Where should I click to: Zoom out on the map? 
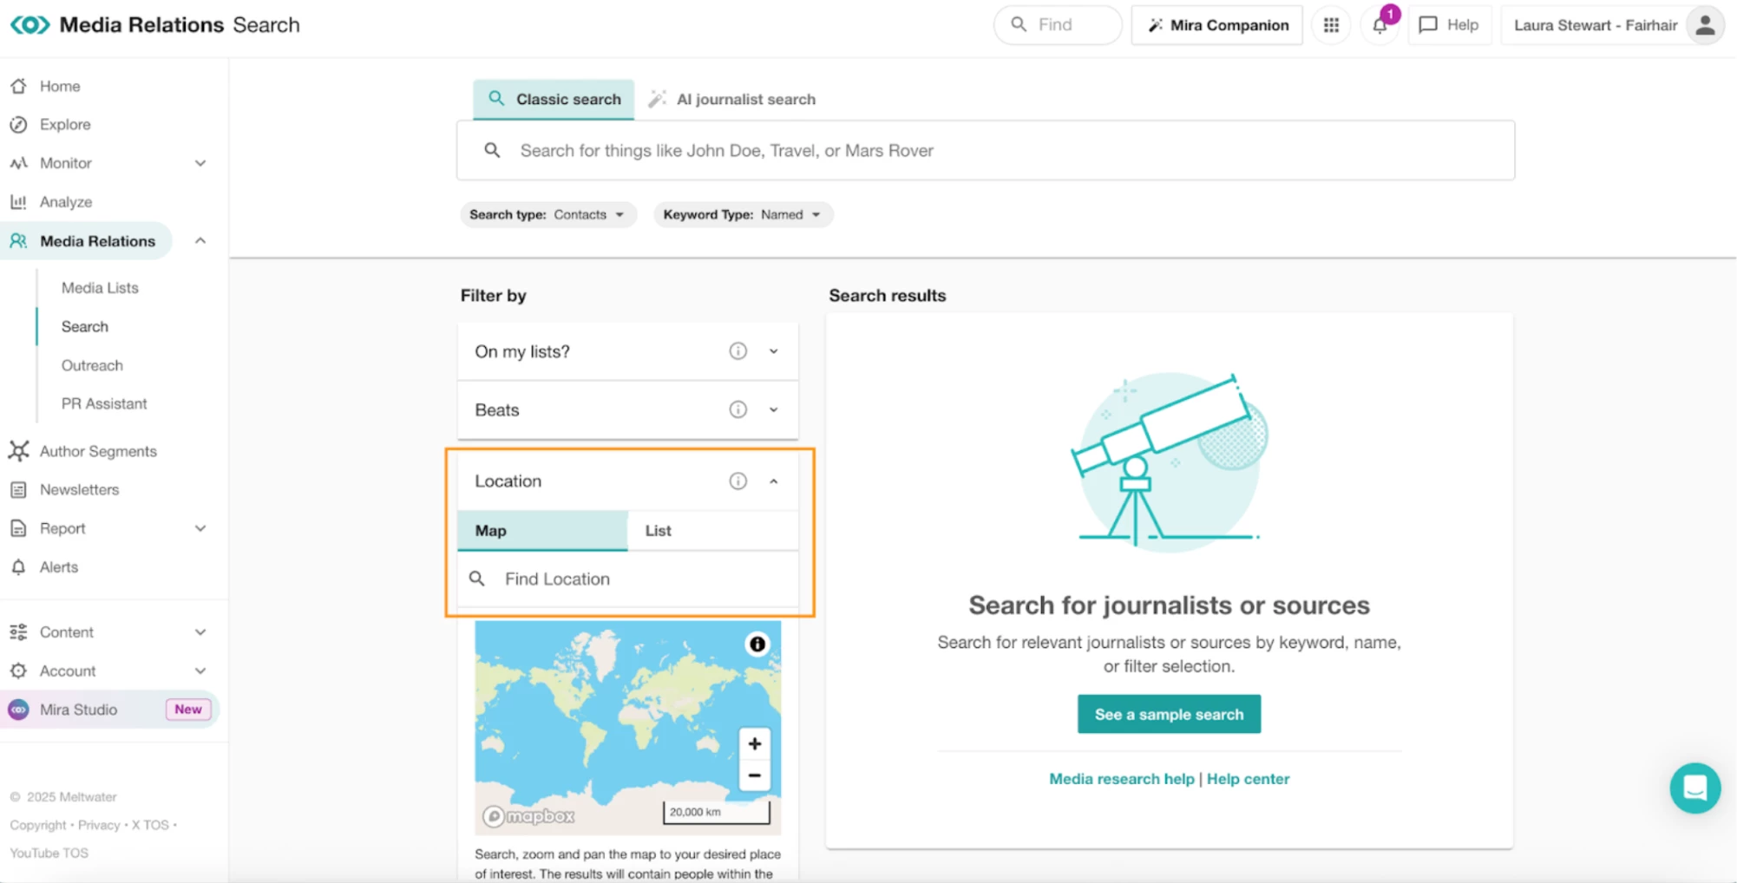click(755, 775)
